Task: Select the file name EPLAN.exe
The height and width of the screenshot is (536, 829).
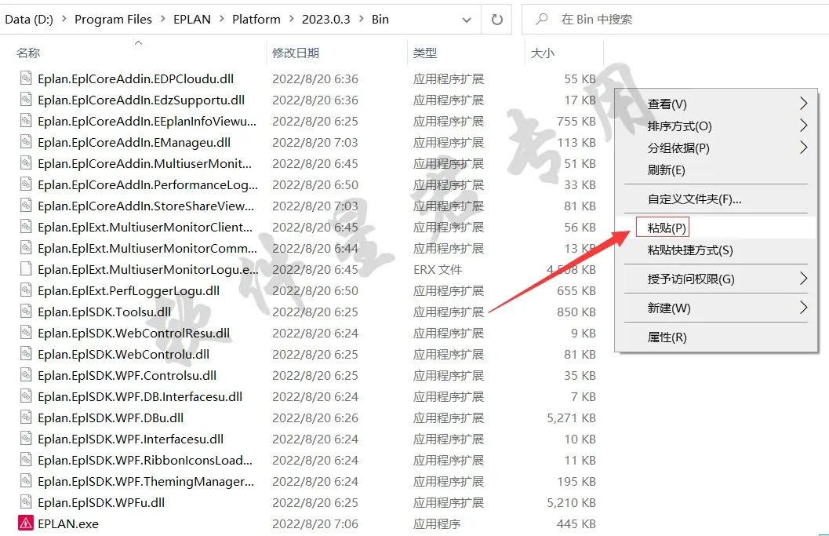Action: pos(68,523)
